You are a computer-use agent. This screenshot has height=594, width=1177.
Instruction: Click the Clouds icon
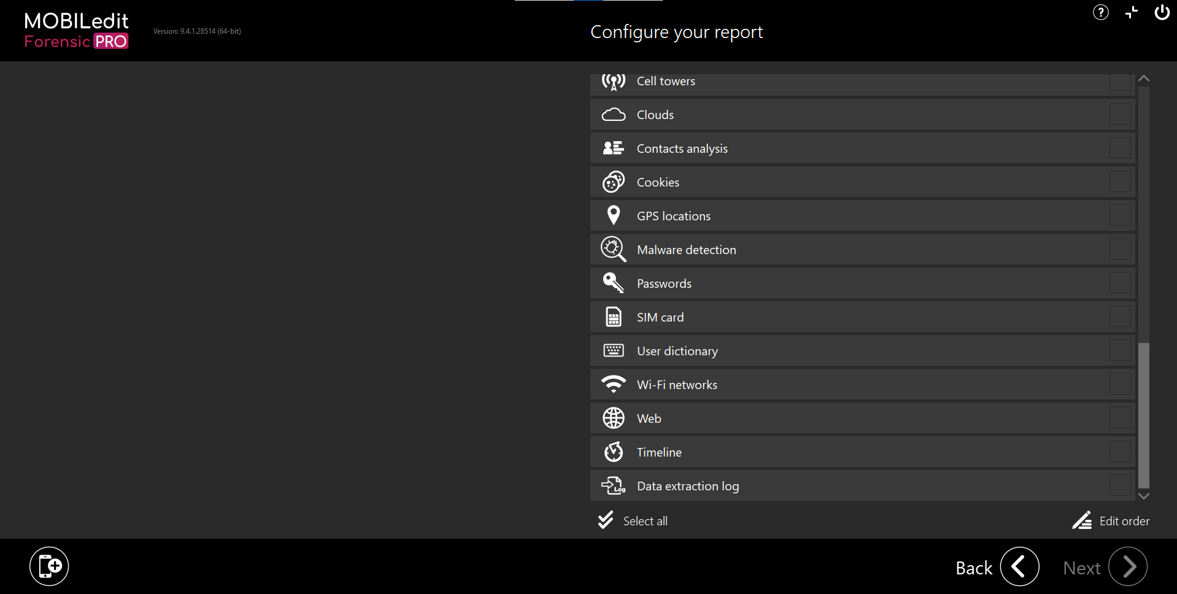click(613, 115)
